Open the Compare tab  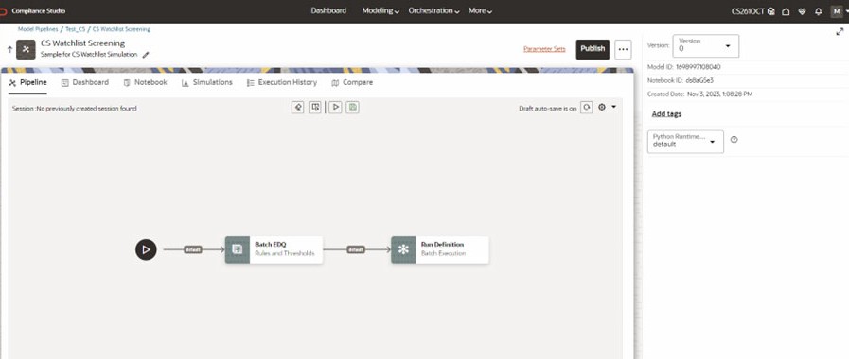point(352,83)
